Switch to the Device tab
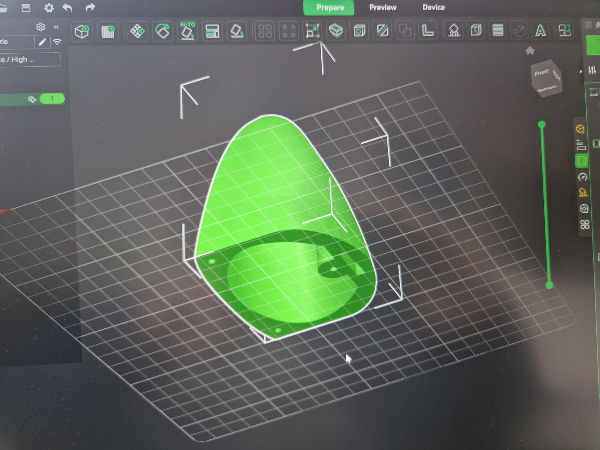The width and height of the screenshot is (600, 450). [x=433, y=7]
